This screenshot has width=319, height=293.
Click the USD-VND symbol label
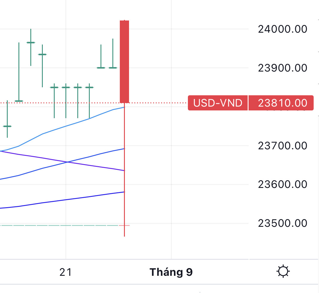[218, 103]
